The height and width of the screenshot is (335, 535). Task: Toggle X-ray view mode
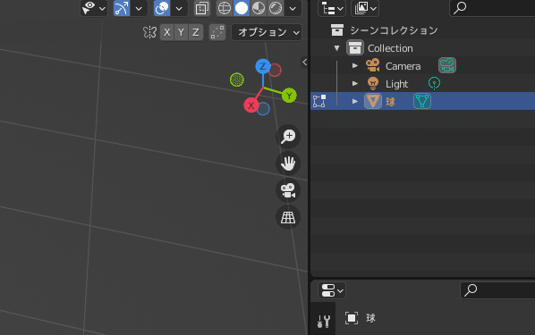pos(202,8)
